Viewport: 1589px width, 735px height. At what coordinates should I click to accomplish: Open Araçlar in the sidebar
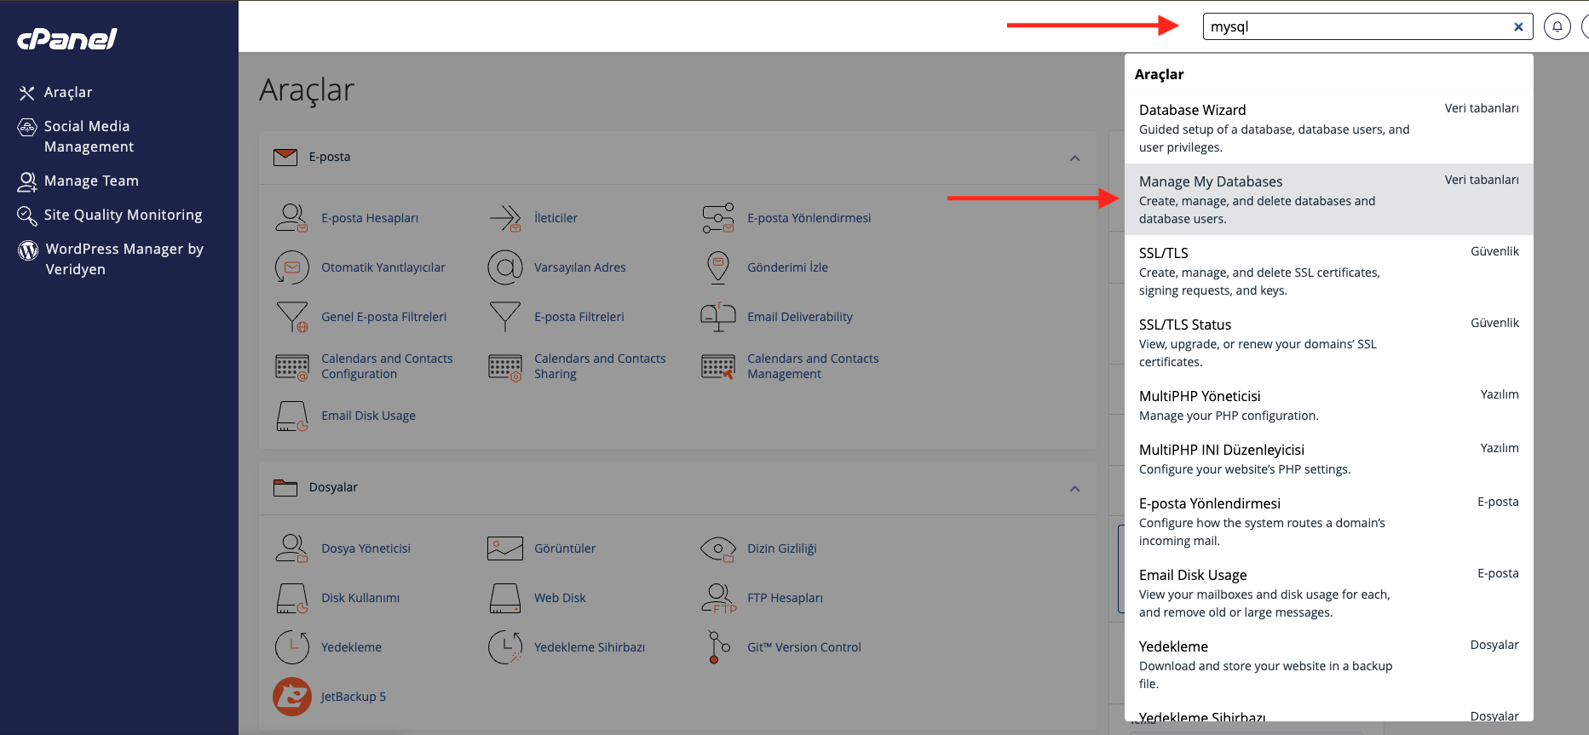coord(68,92)
